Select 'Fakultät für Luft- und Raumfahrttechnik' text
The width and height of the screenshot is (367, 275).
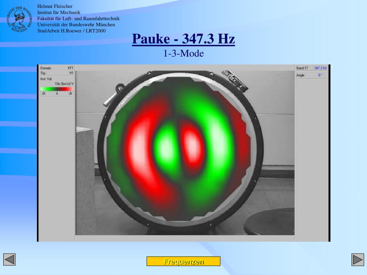pos(78,19)
